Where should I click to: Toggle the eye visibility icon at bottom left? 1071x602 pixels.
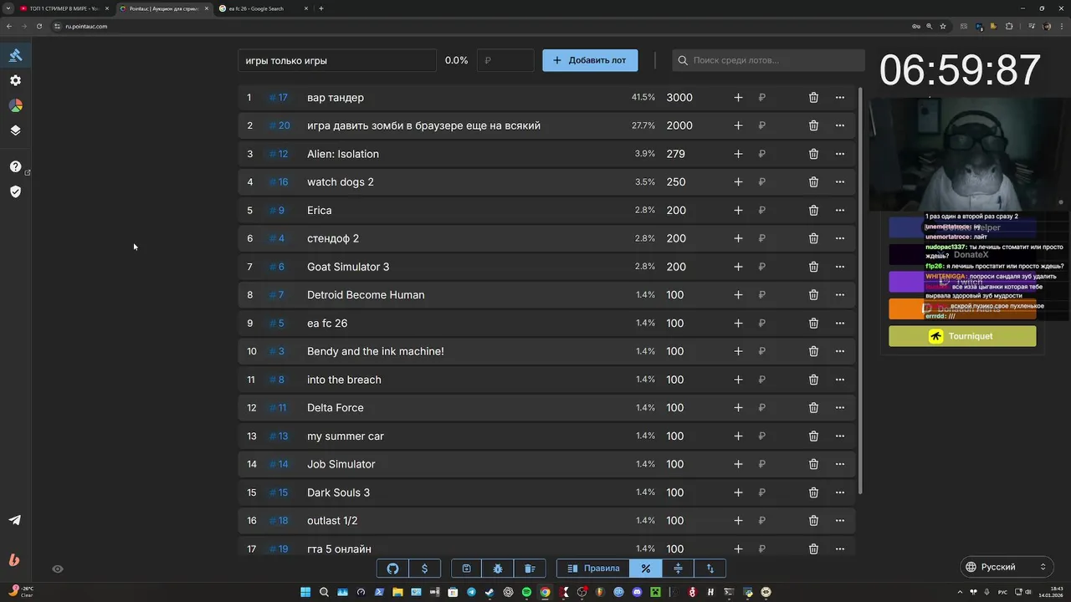tap(57, 569)
